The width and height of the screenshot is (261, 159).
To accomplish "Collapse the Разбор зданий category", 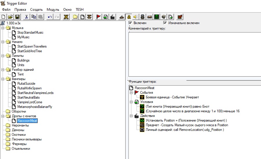I will [3, 70].
